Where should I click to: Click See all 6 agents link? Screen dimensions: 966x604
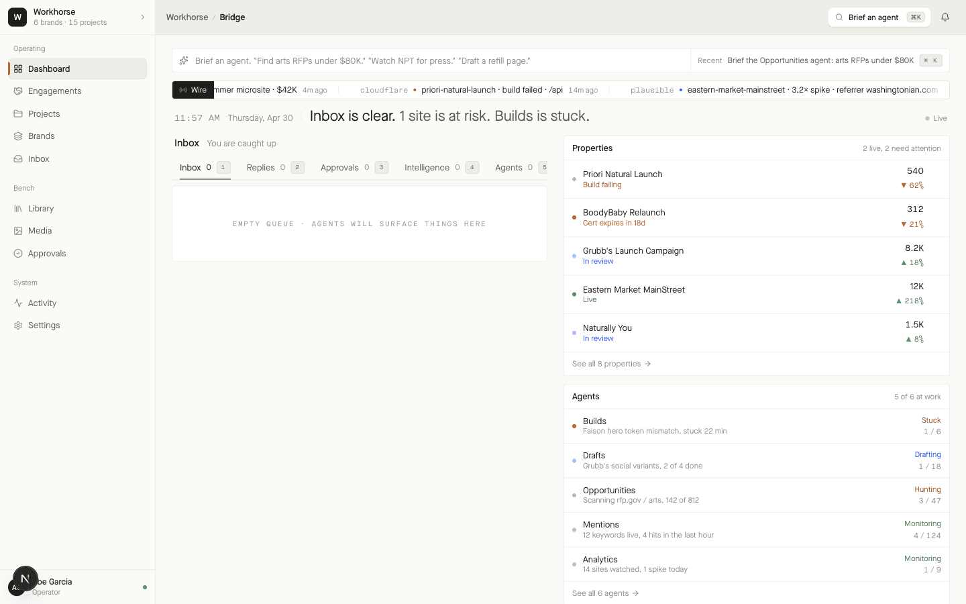[605, 593]
